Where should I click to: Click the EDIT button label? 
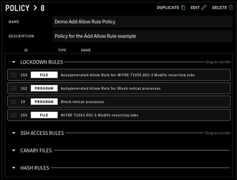pyautogui.click(x=195, y=8)
